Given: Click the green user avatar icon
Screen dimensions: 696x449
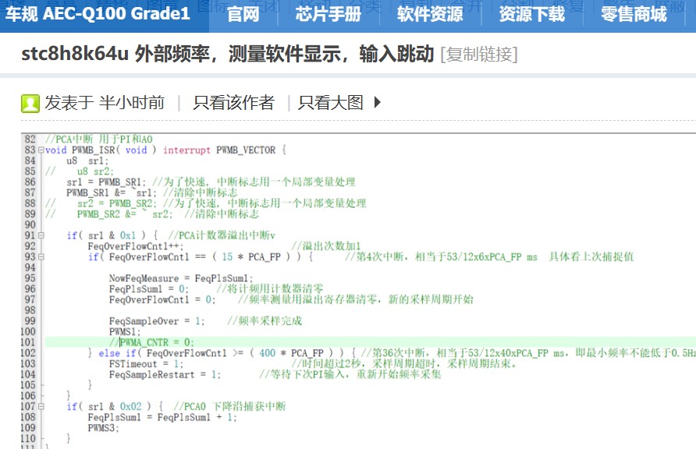Looking at the screenshot, I should point(30,103).
